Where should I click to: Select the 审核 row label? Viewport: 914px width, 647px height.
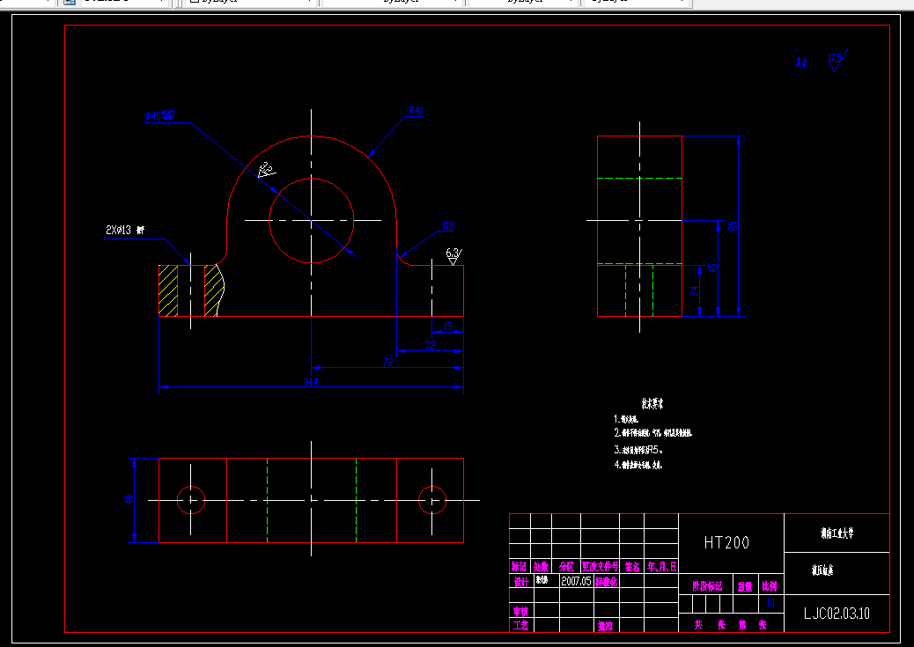520,612
